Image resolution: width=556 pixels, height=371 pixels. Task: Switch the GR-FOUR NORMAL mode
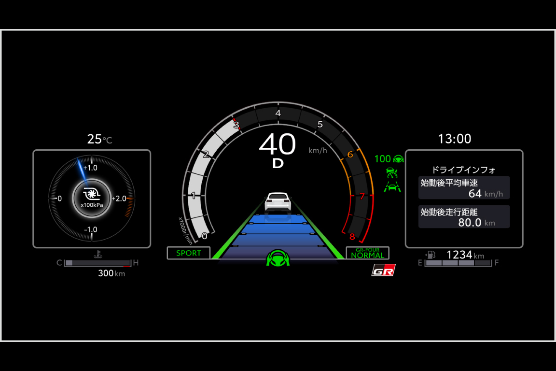(x=368, y=253)
